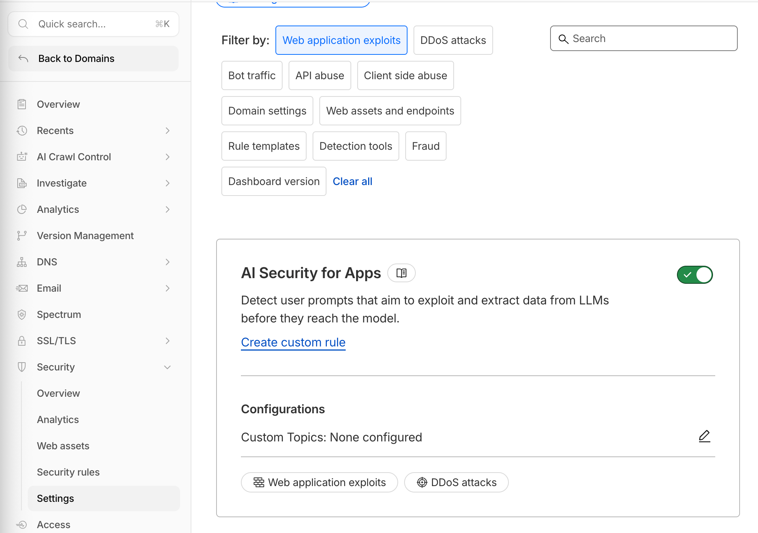Click the Custom Topics: None configured text
The image size is (758, 533).
click(331, 437)
